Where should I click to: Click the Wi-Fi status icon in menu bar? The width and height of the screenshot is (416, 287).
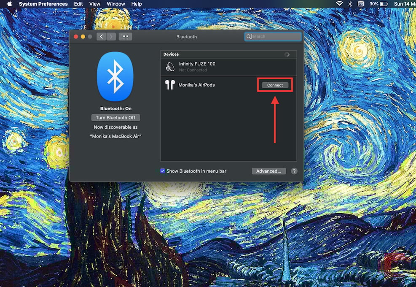(x=339, y=4)
